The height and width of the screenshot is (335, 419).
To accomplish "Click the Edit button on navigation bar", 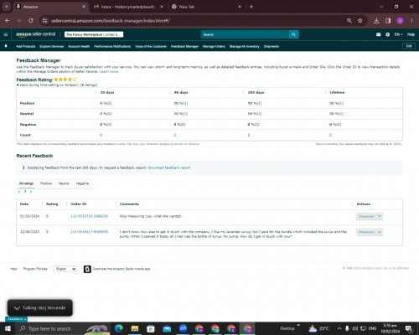I will coord(409,46).
